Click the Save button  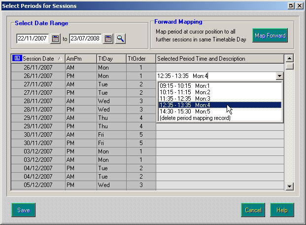tap(24, 210)
